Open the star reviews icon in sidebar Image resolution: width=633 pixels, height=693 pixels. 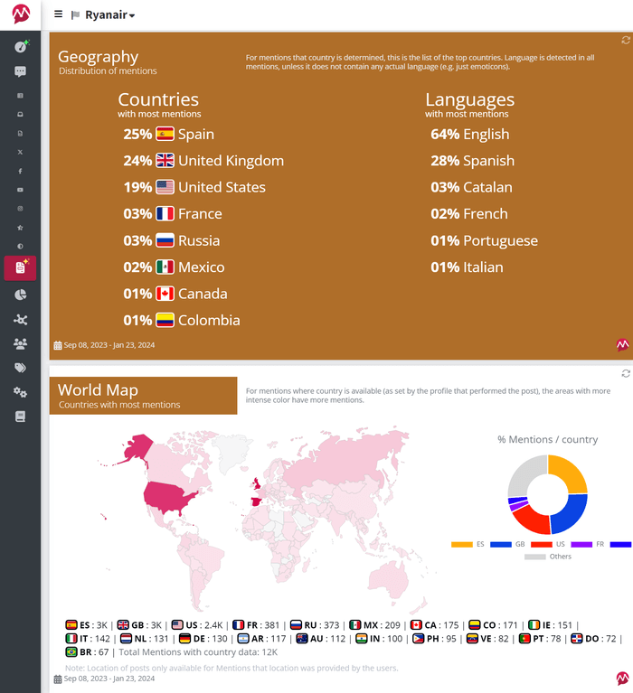click(20, 228)
